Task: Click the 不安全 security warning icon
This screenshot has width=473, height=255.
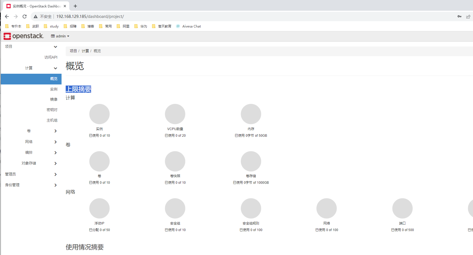Action: click(36, 17)
